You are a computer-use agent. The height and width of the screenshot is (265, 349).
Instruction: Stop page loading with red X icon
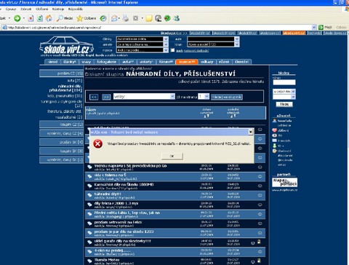[x=31, y=18]
